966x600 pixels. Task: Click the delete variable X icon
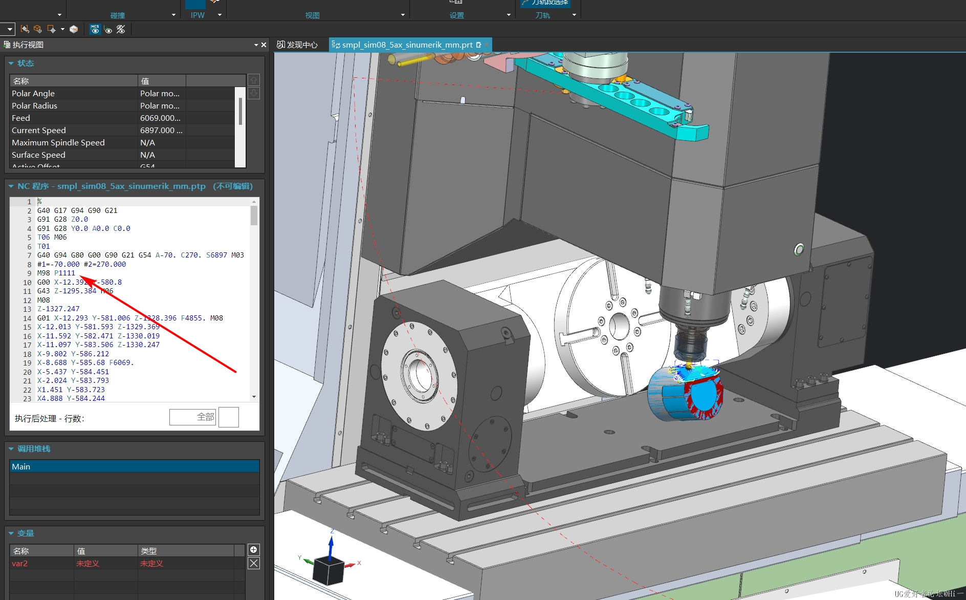(x=253, y=563)
